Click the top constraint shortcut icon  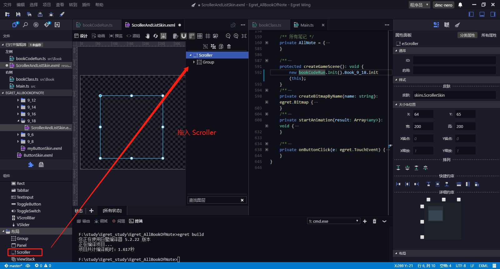[x=428, y=184]
